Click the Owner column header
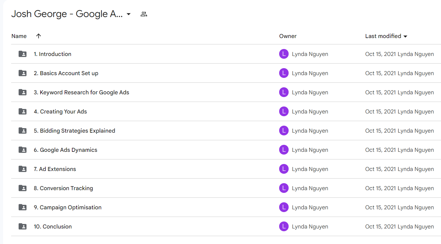Image resolution: width=441 pixels, height=244 pixels. 288,36
